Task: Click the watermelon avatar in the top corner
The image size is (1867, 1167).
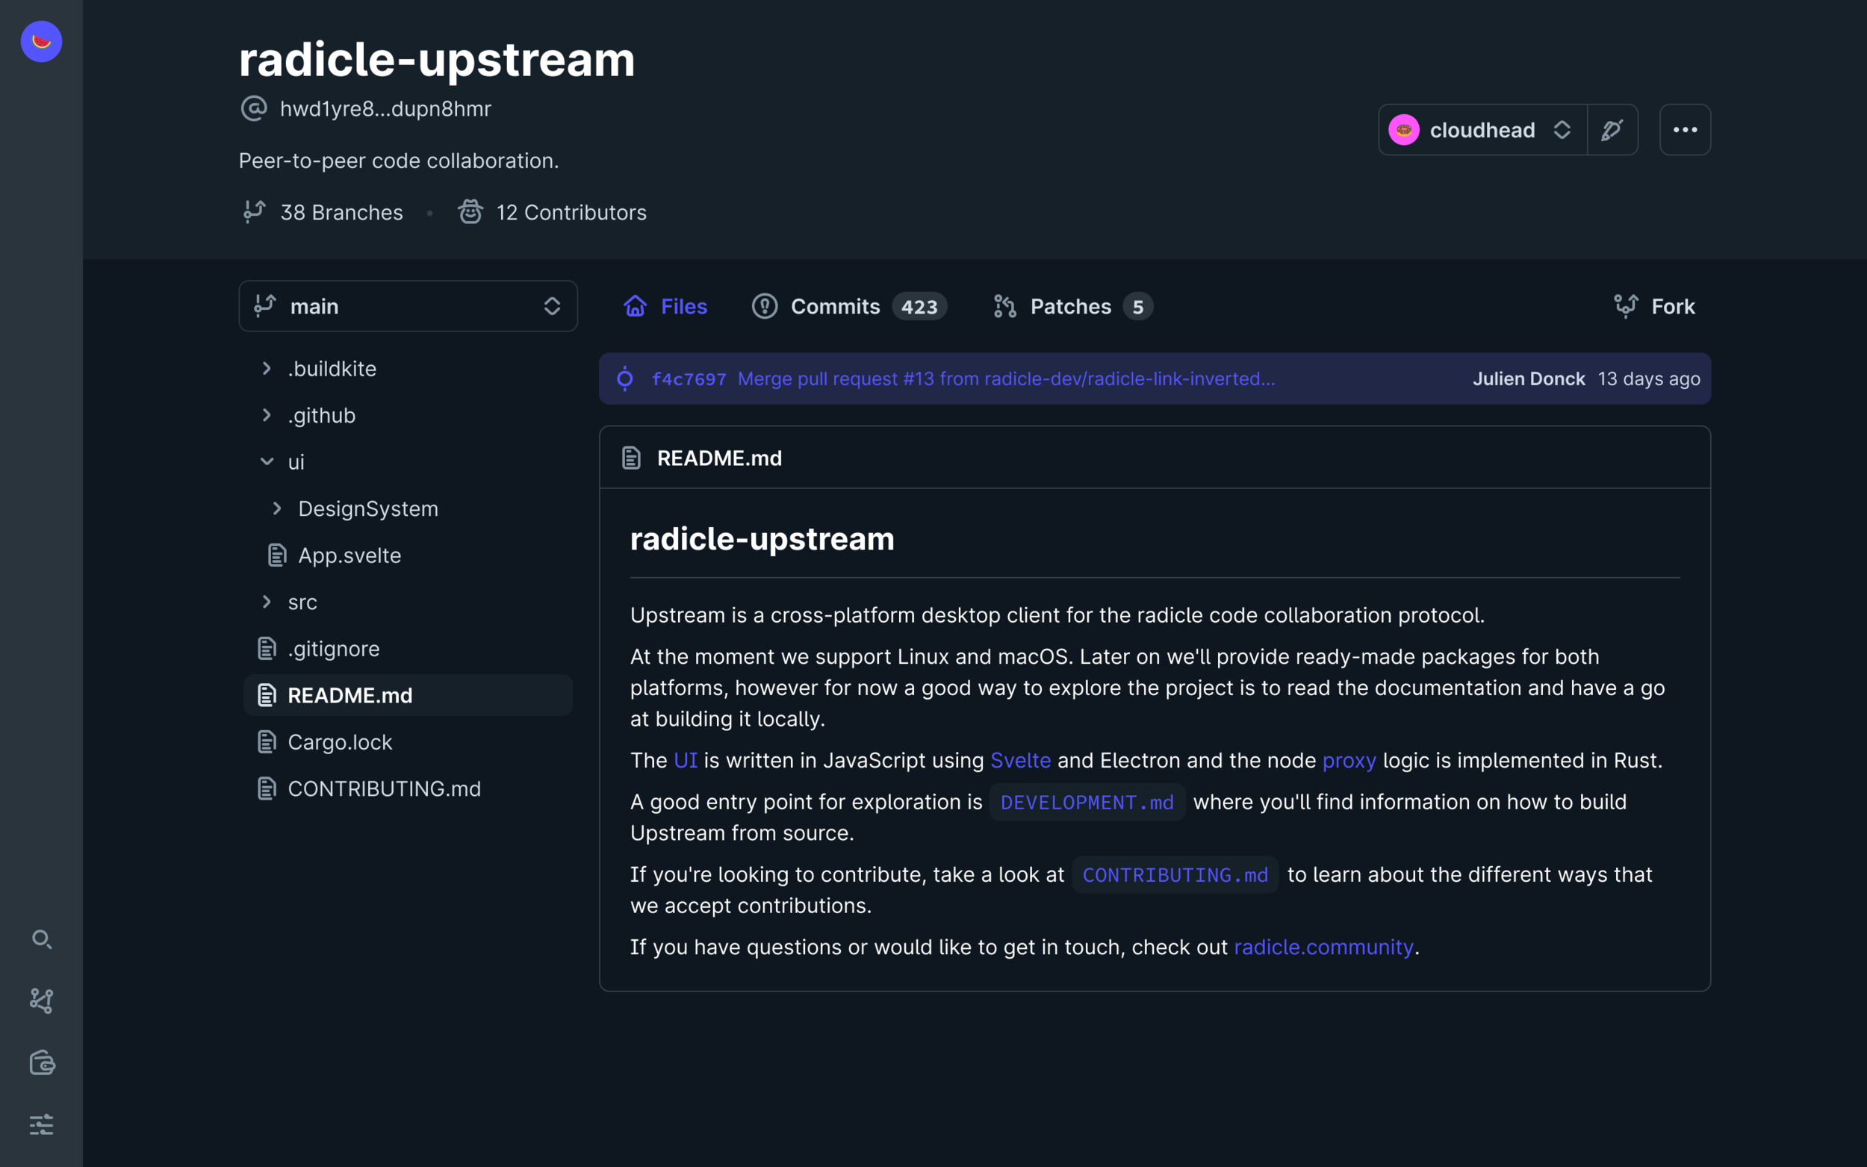Action: tap(40, 41)
